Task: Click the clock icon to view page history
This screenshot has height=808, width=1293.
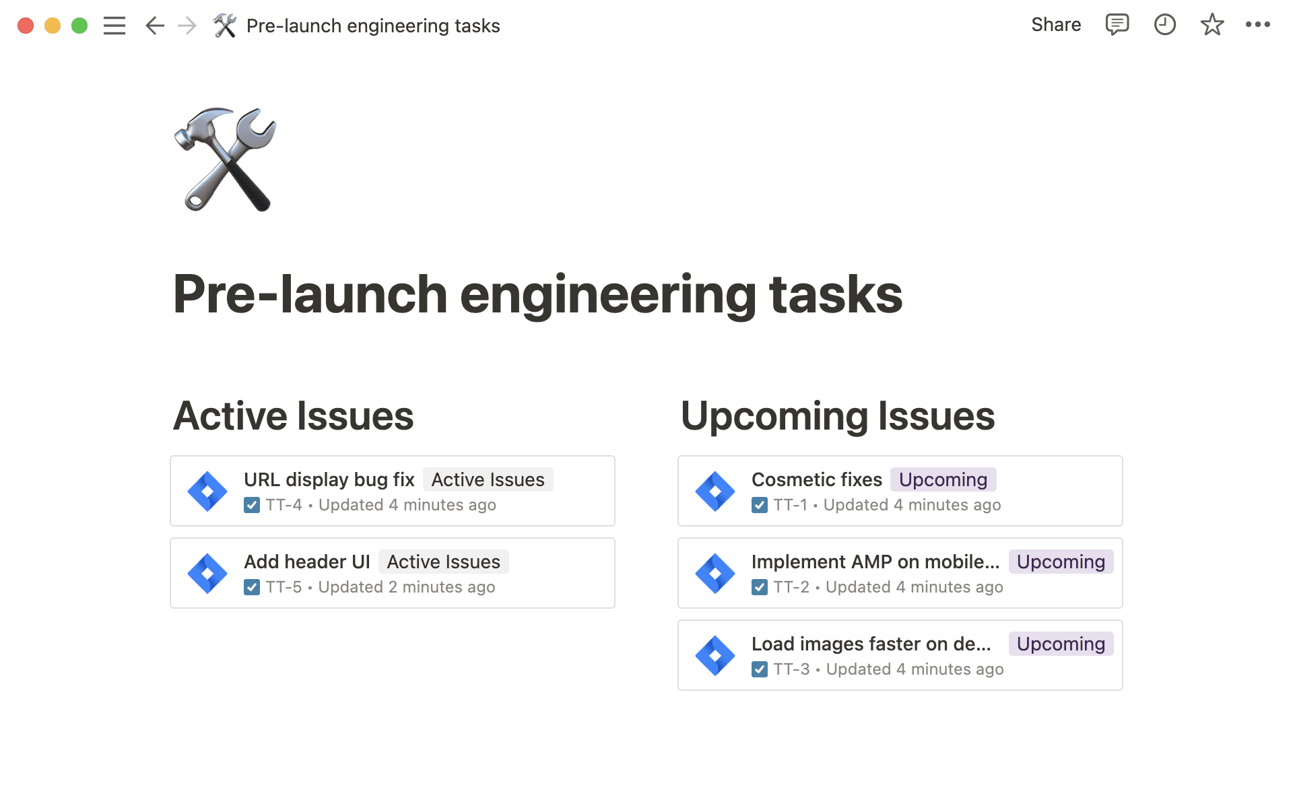Action: [x=1164, y=25]
